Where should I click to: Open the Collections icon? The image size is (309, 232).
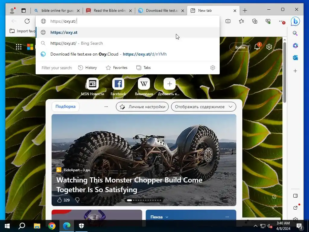(x=255, y=21)
